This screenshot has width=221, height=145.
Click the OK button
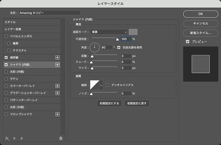[x=200, y=14]
